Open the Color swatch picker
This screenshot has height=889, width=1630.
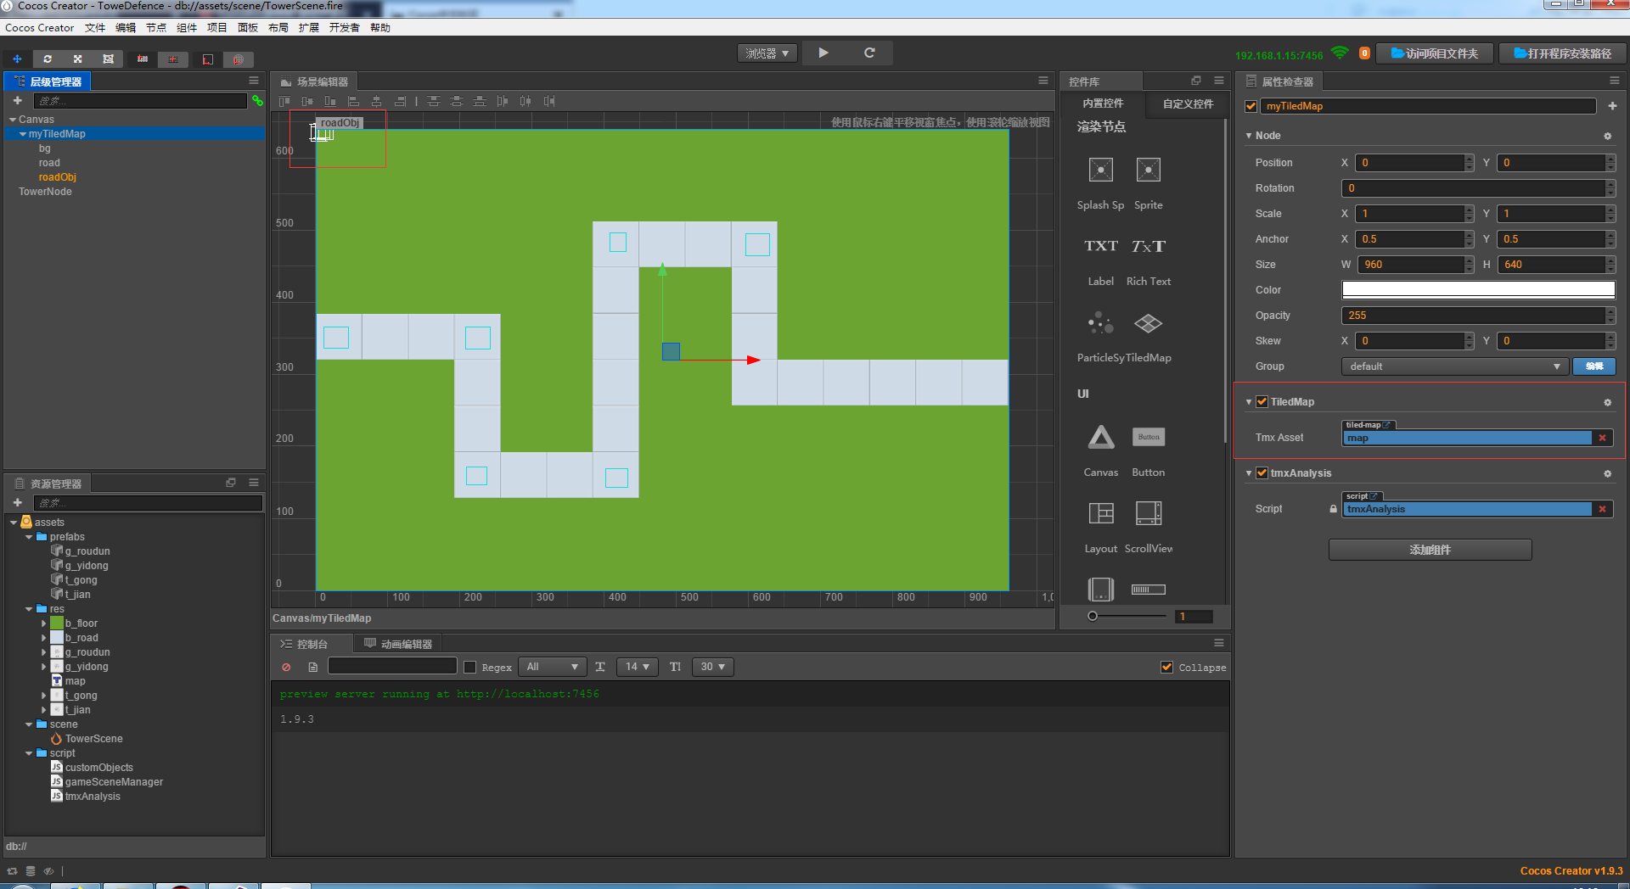(x=1478, y=290)
